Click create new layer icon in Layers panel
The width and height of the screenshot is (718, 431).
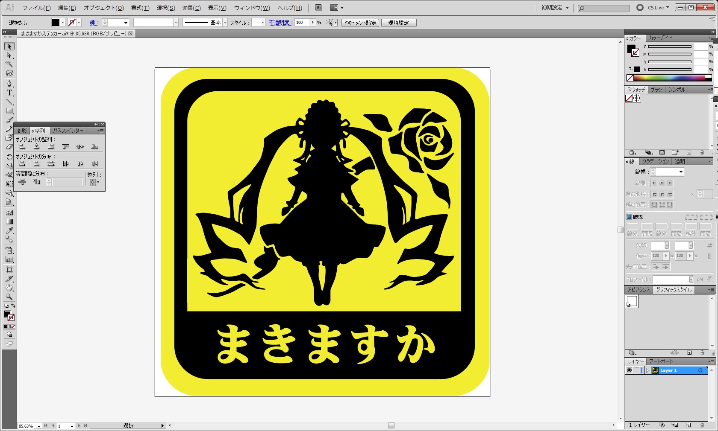pos(689,425)
